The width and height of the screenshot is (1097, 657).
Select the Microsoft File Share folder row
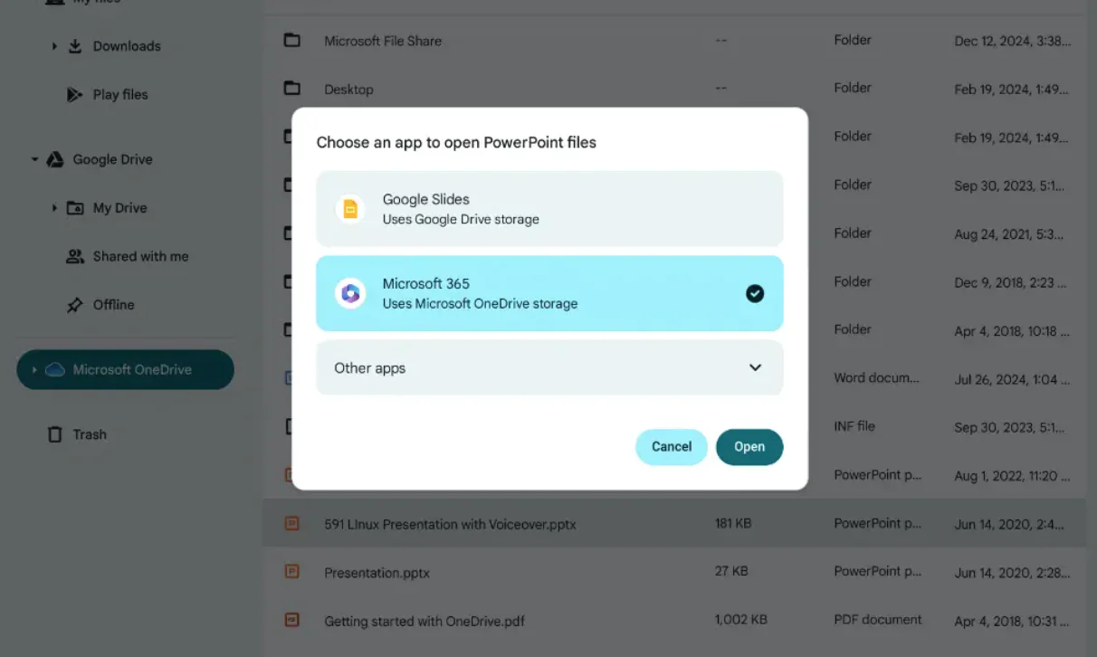pyautogui.click(x=674, y=41)
